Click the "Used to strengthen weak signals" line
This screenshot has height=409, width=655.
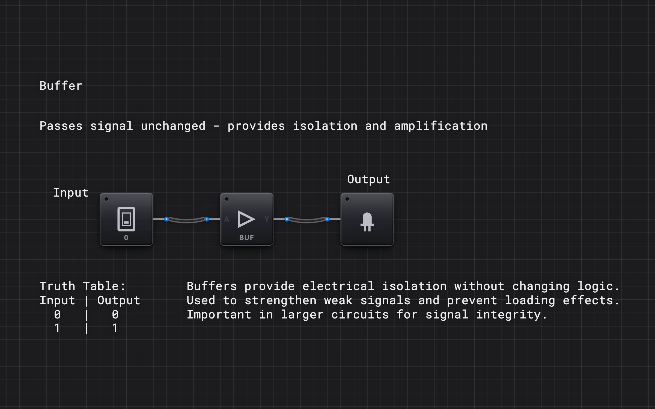[403, 300]
